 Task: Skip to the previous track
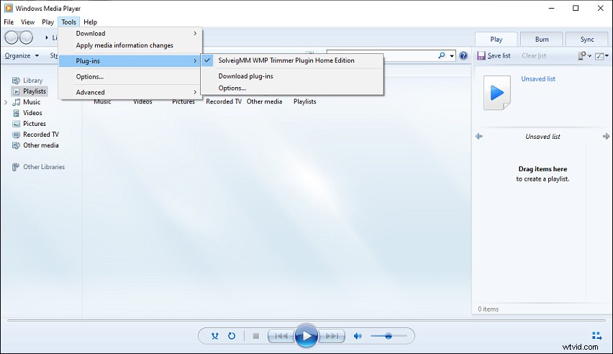(281, 335)
